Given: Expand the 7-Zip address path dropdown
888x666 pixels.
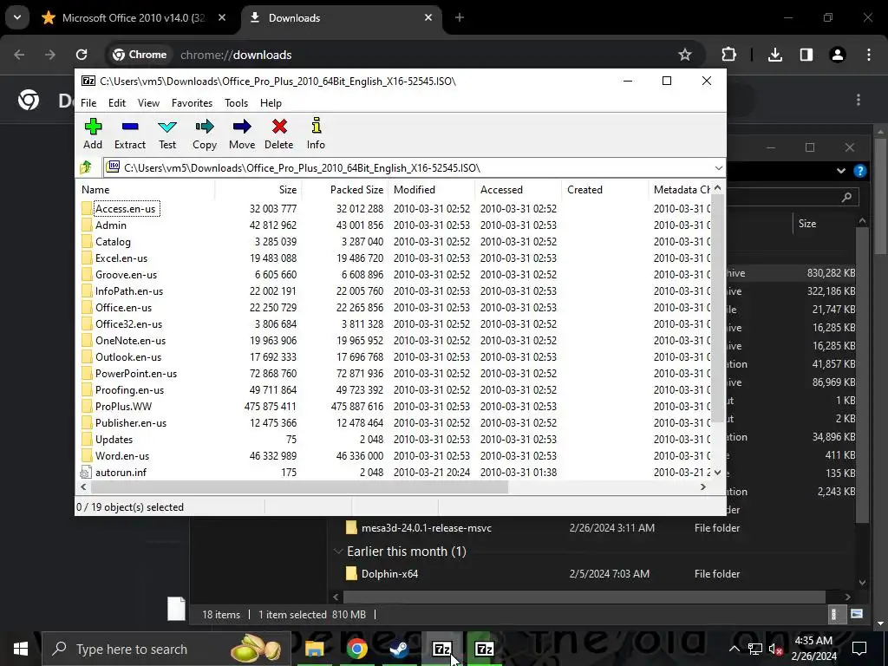Looking at the screenshot, I should (x=718, y=168).
